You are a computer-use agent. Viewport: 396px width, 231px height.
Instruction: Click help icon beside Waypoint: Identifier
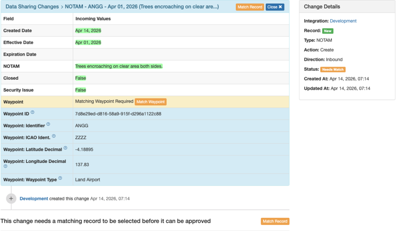pos(48,125)
